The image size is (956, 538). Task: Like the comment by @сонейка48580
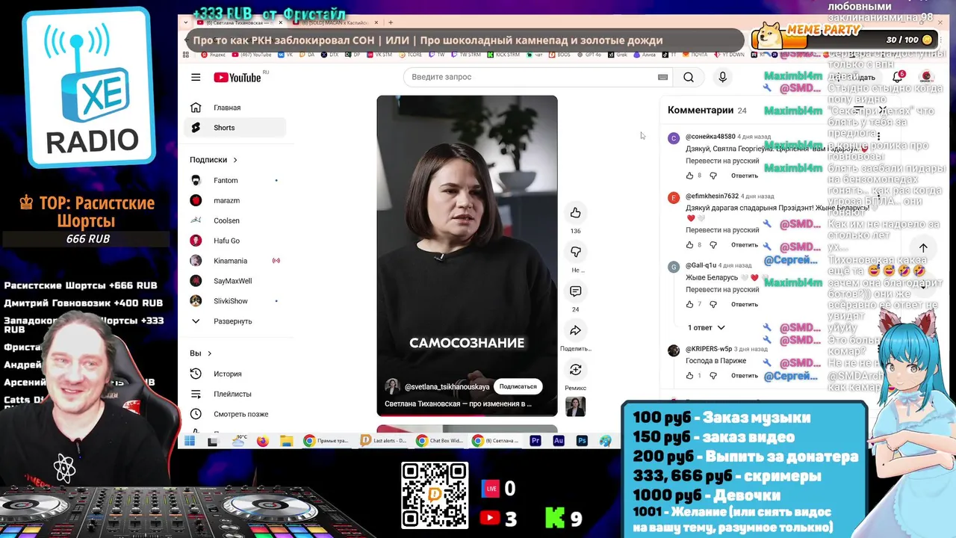pos(689,176)
